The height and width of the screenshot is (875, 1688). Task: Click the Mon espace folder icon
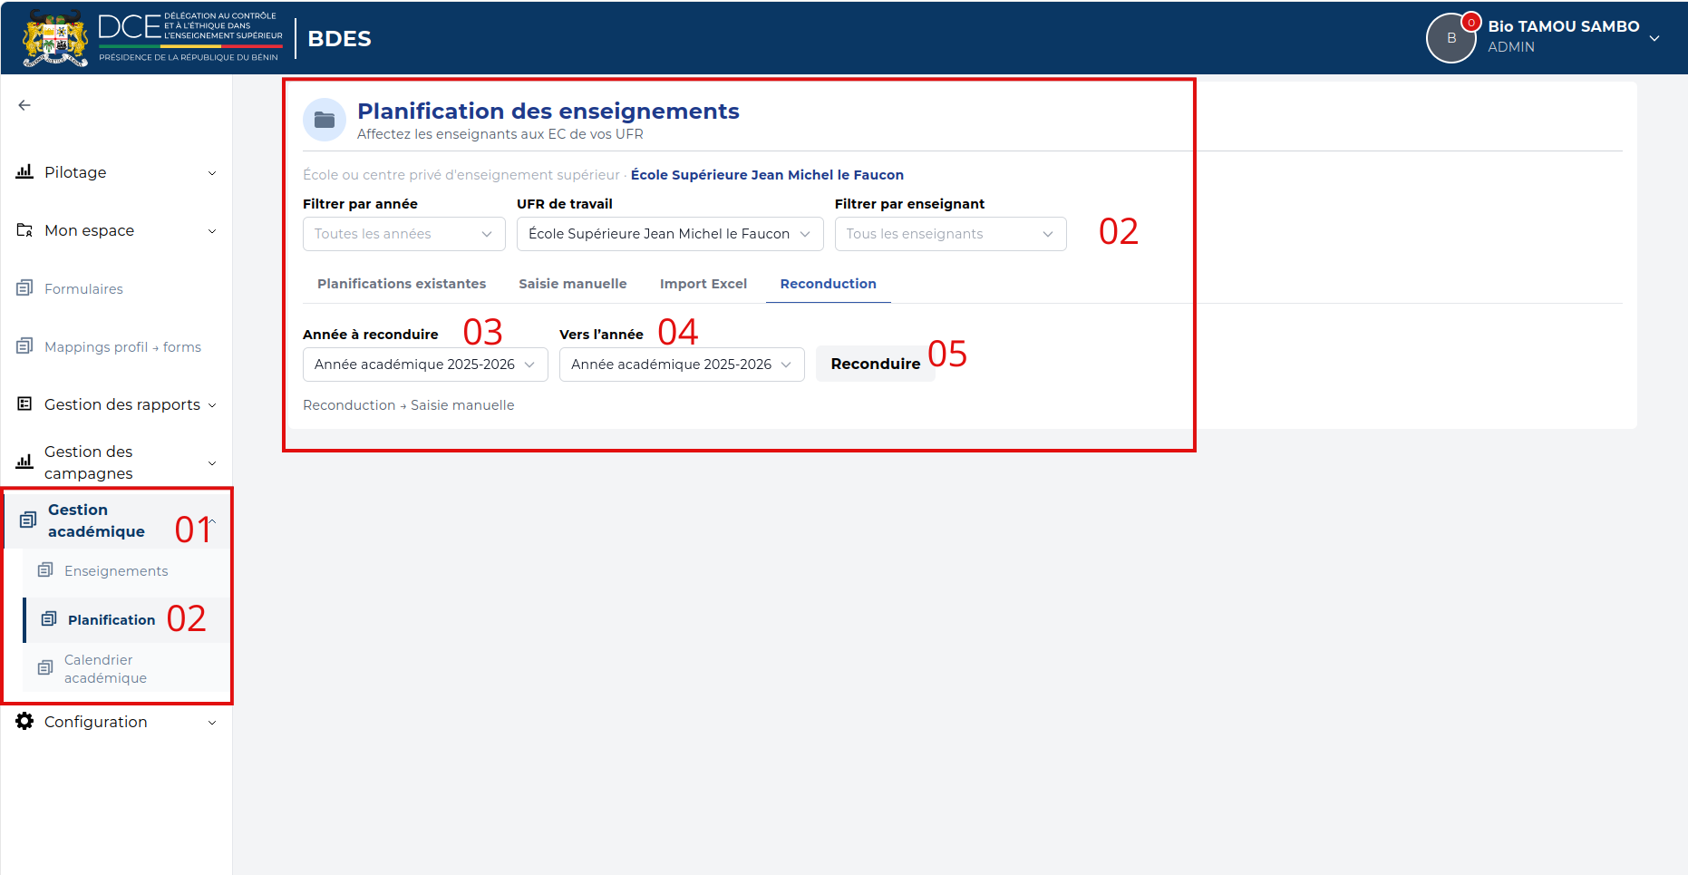tap(24, 230)
